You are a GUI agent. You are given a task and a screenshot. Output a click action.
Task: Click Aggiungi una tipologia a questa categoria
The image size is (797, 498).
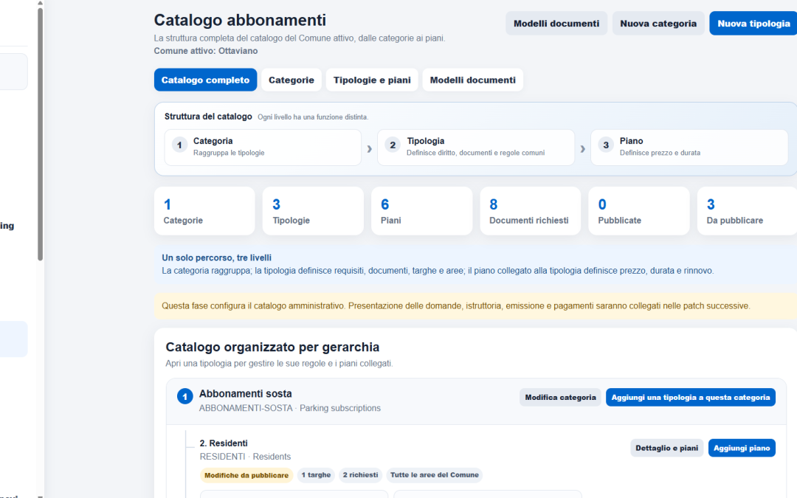point(690,398)
